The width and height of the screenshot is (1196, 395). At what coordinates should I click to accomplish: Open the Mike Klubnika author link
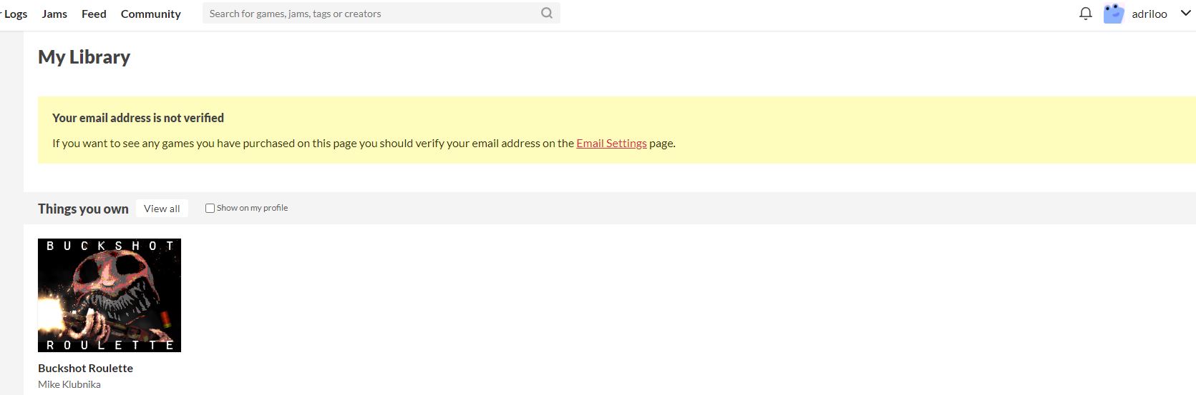(69, 384)
